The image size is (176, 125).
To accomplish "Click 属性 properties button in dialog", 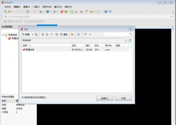I will pyautogui.click(x=64, y=34).
